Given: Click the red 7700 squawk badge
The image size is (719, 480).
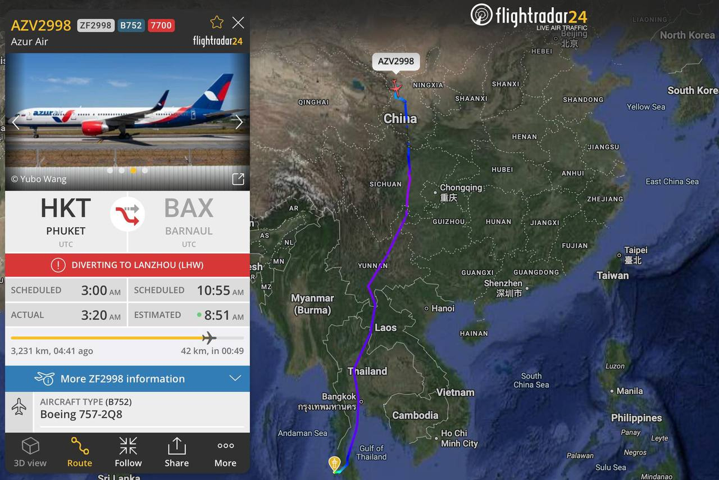Looking at the screenshot, I should 161,25.
